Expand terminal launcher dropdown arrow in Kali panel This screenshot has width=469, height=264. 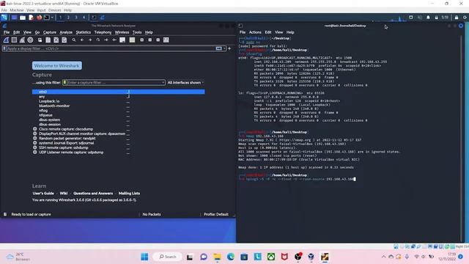pyautogui.click(x=52, y=18)
